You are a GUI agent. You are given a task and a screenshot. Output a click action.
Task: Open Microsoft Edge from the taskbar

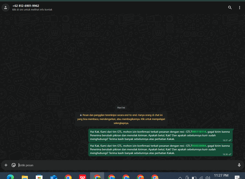pos(10,177)
